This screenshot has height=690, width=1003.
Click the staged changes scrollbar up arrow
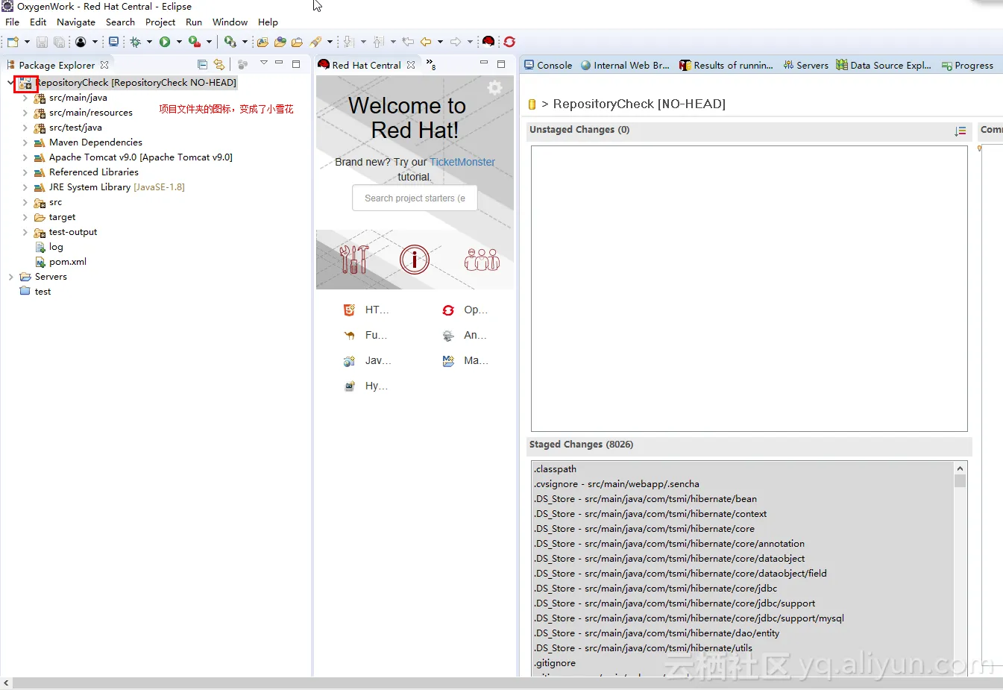coord(960,468)
